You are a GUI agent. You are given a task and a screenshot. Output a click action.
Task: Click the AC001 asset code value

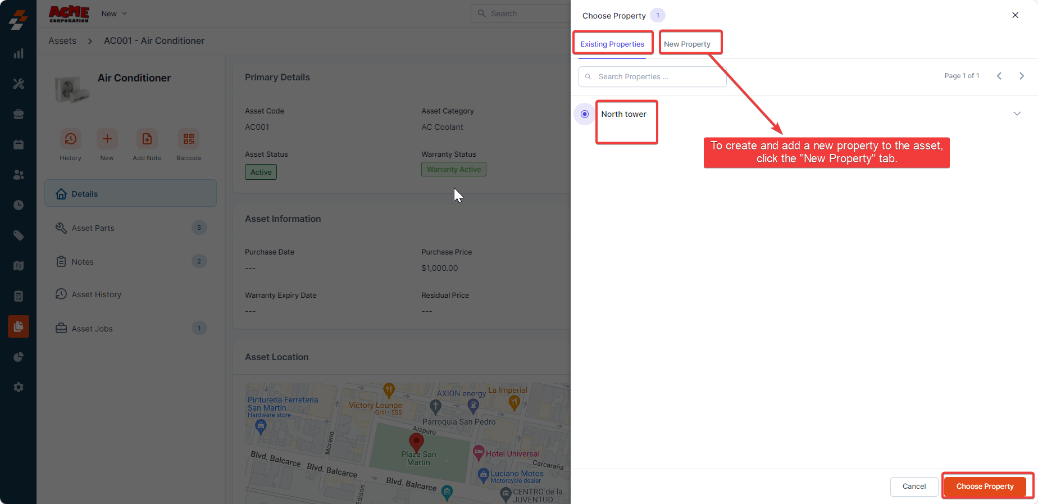pos(257,127)
